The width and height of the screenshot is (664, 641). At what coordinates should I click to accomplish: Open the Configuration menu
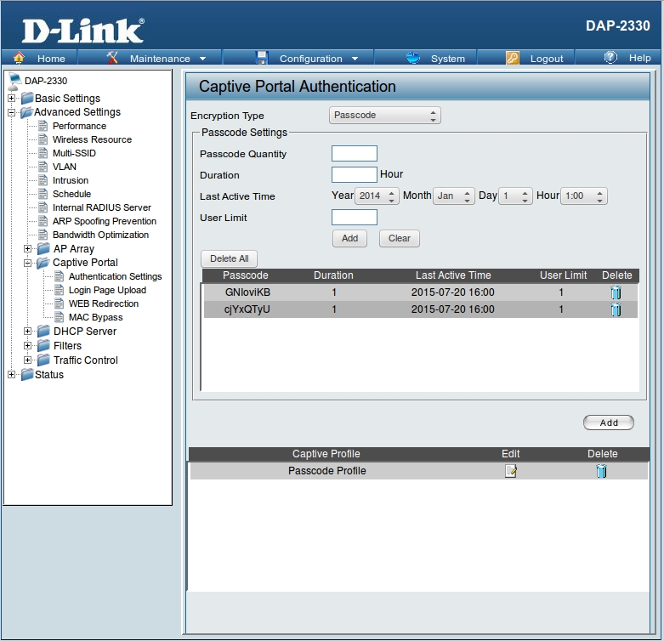(x=310, y=59)
